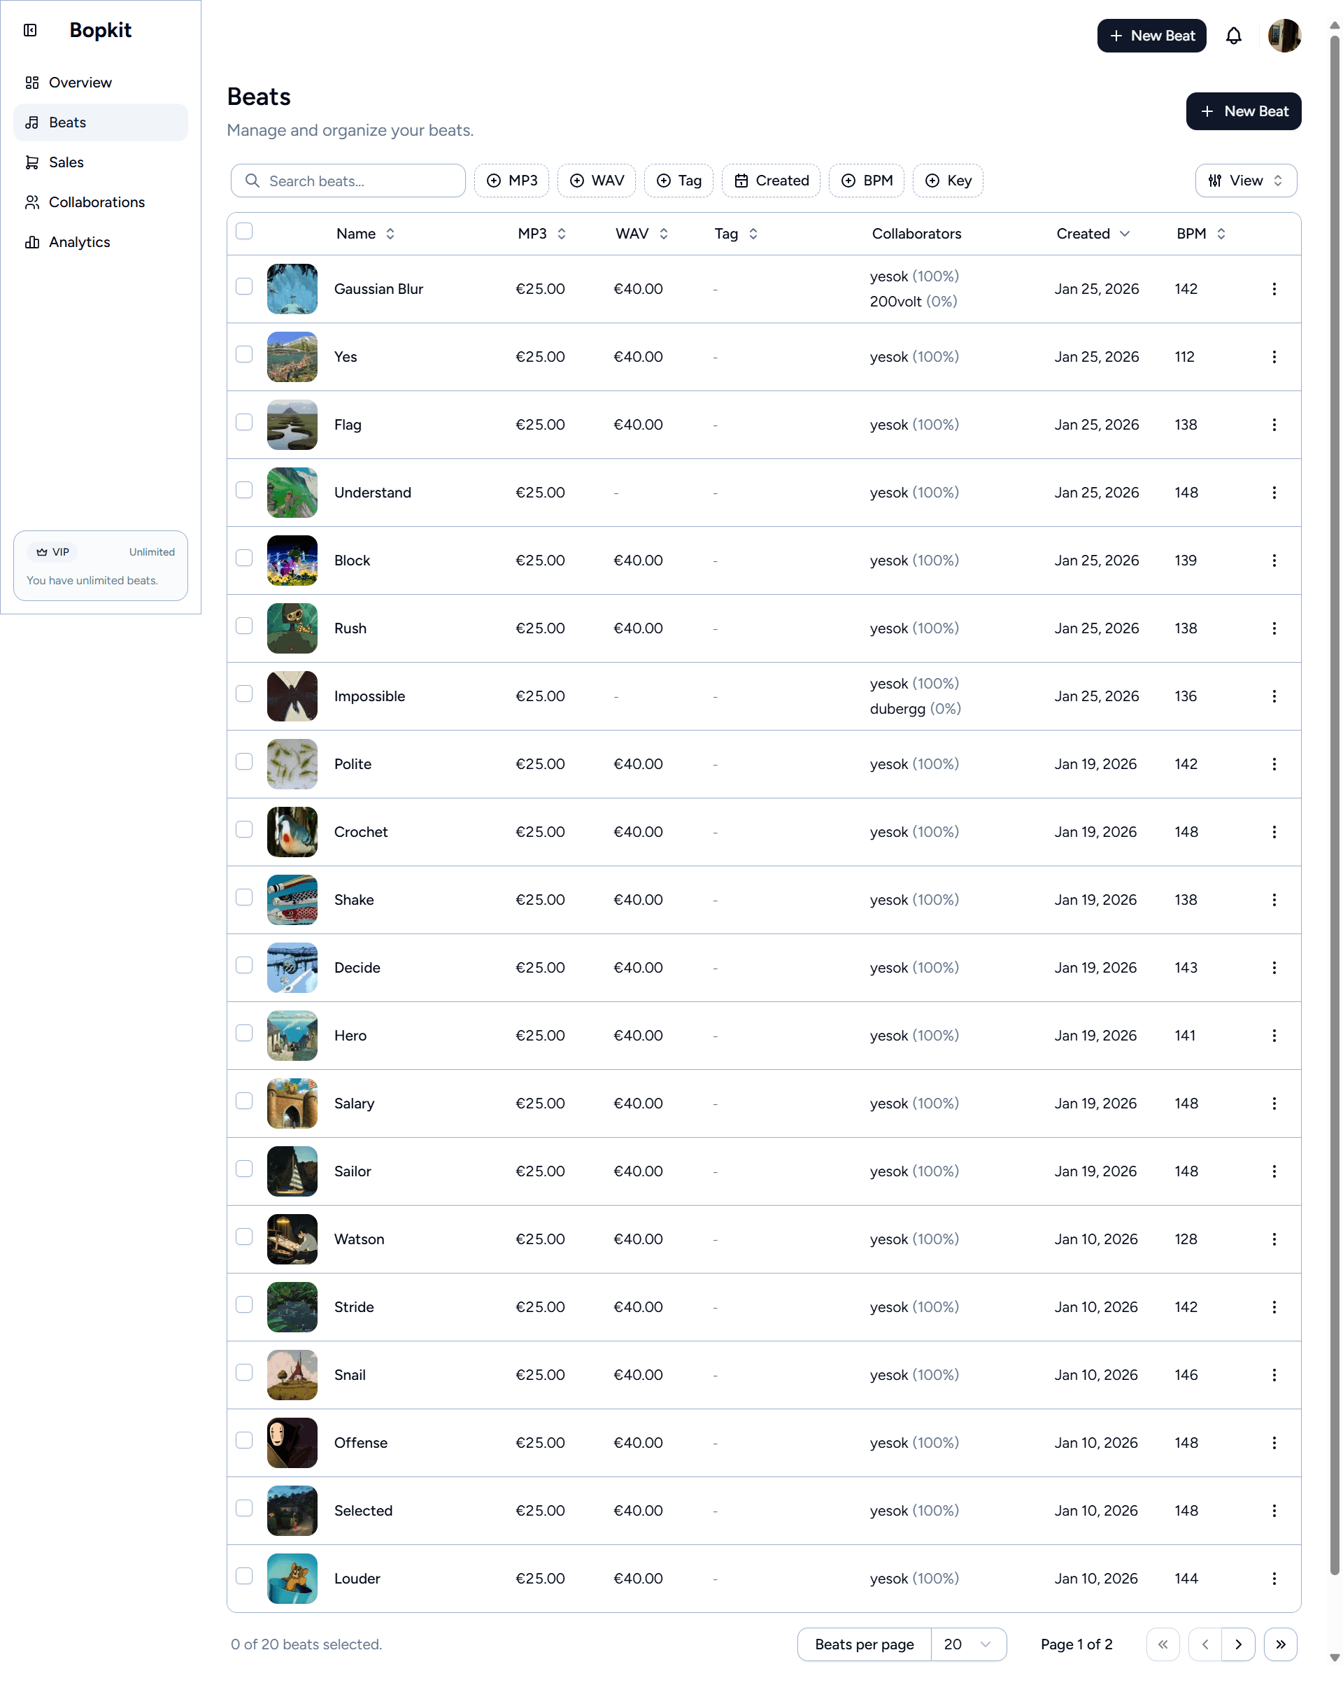Open notifications via the bell icon

(x=1234, y=36)
